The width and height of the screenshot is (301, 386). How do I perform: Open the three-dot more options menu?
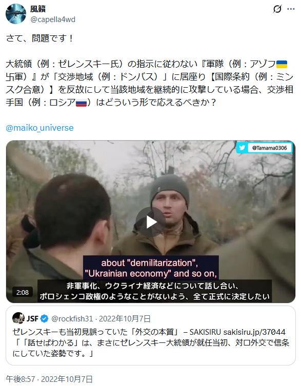pos(291,9)
